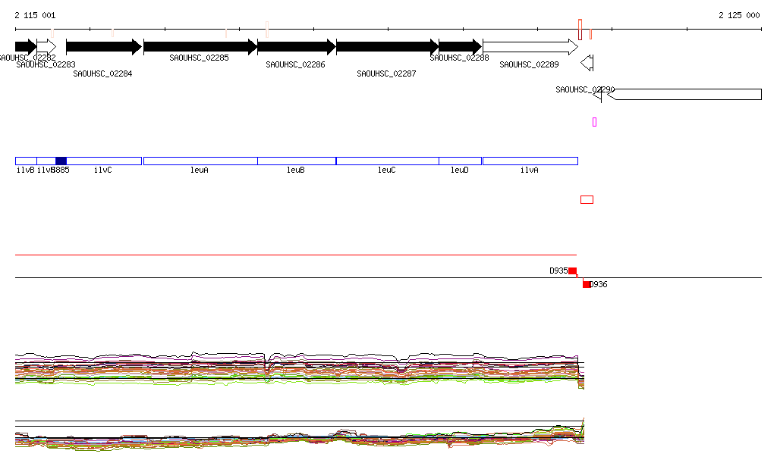The height and width of the screenshot is (463, 777).
Task: Click the SAOUHSC_02282 label text
Action: pyautogui.click(x=27, y=58)
